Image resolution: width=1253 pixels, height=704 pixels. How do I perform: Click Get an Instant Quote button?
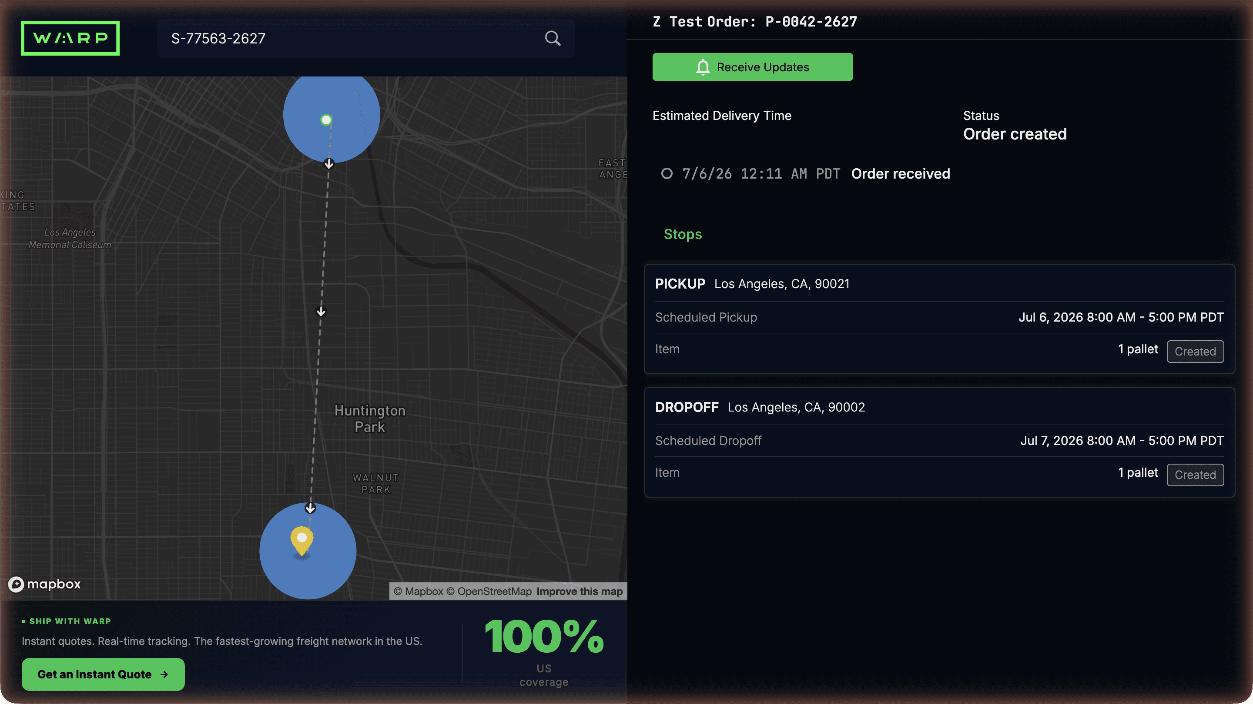(x=103, y=674)
